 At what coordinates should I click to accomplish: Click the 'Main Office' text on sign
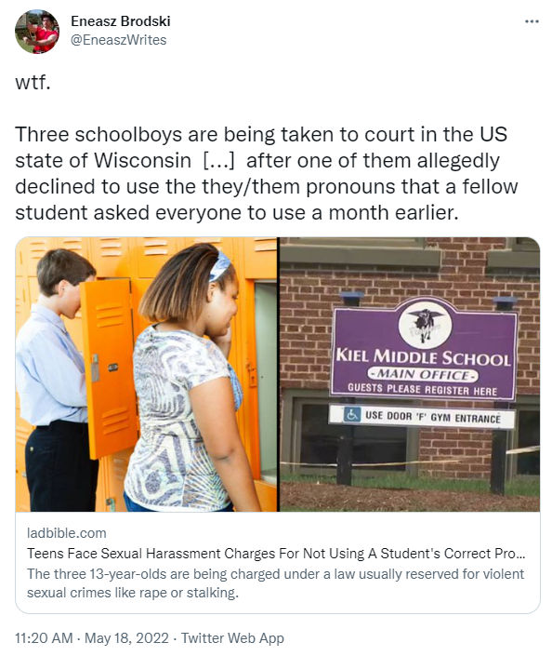point(423,374)
